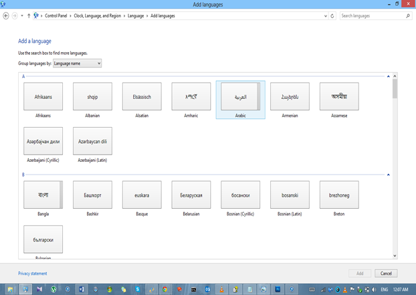The height and width of the screenshot is (295, 416).
Task: Open Python from the taskbar
Action: pos(152,290)
